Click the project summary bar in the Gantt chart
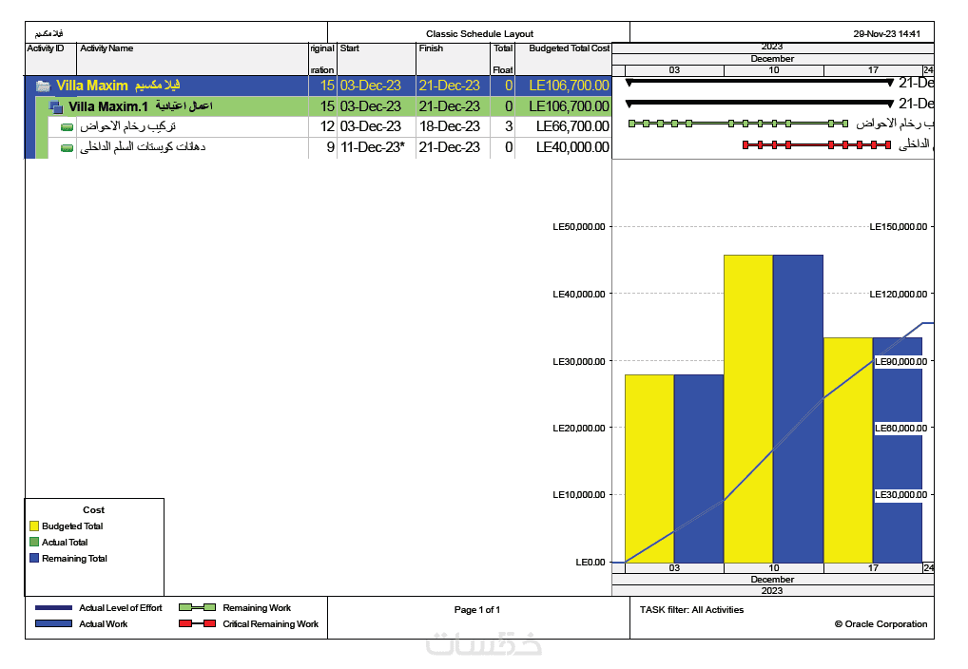The width and height of the screenshot is (968, 669). (x=760, y=82)
